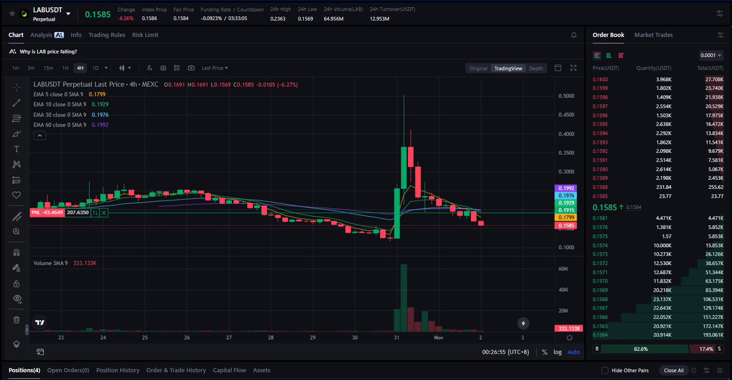Open the chart patterns tool

(x=16, y=164)
